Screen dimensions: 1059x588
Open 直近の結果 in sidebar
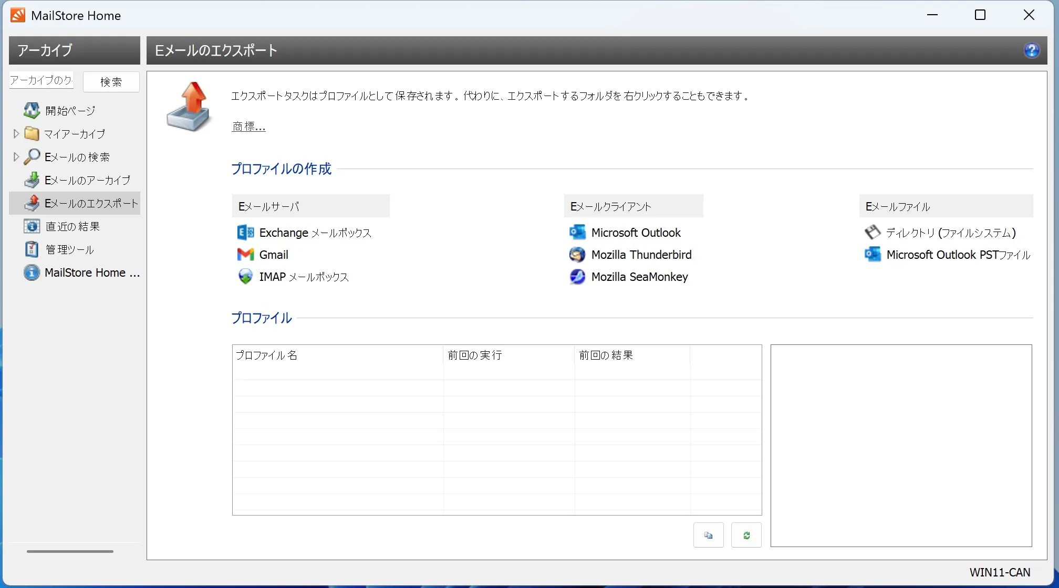point(72,226)
